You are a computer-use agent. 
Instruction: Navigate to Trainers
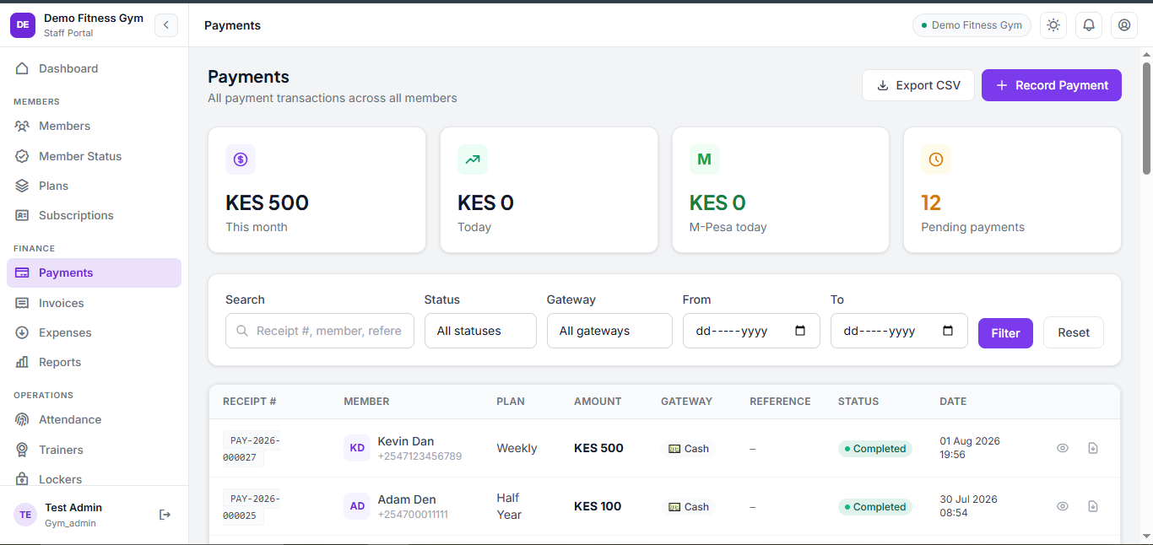tap(94, 450)
